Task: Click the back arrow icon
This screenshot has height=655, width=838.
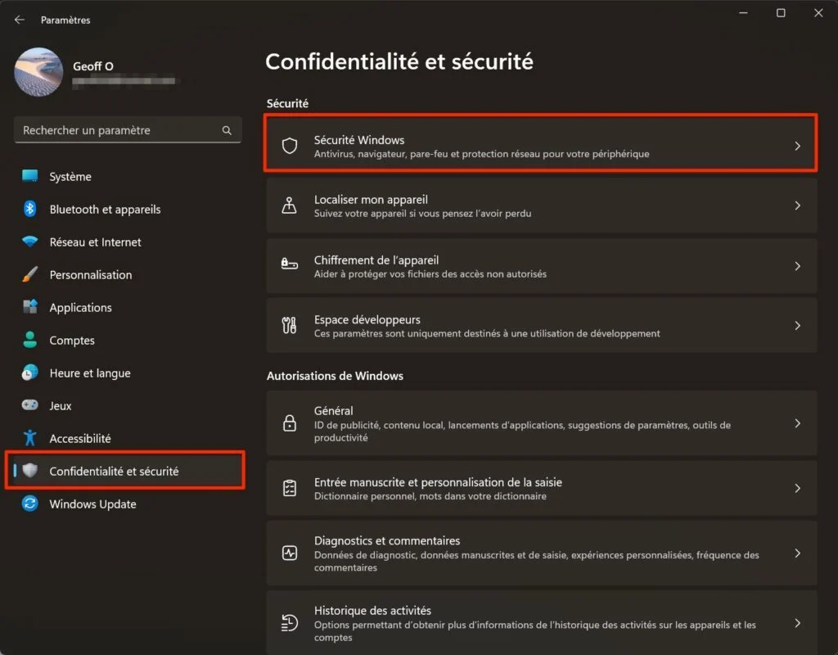Action: click(20, 20)
